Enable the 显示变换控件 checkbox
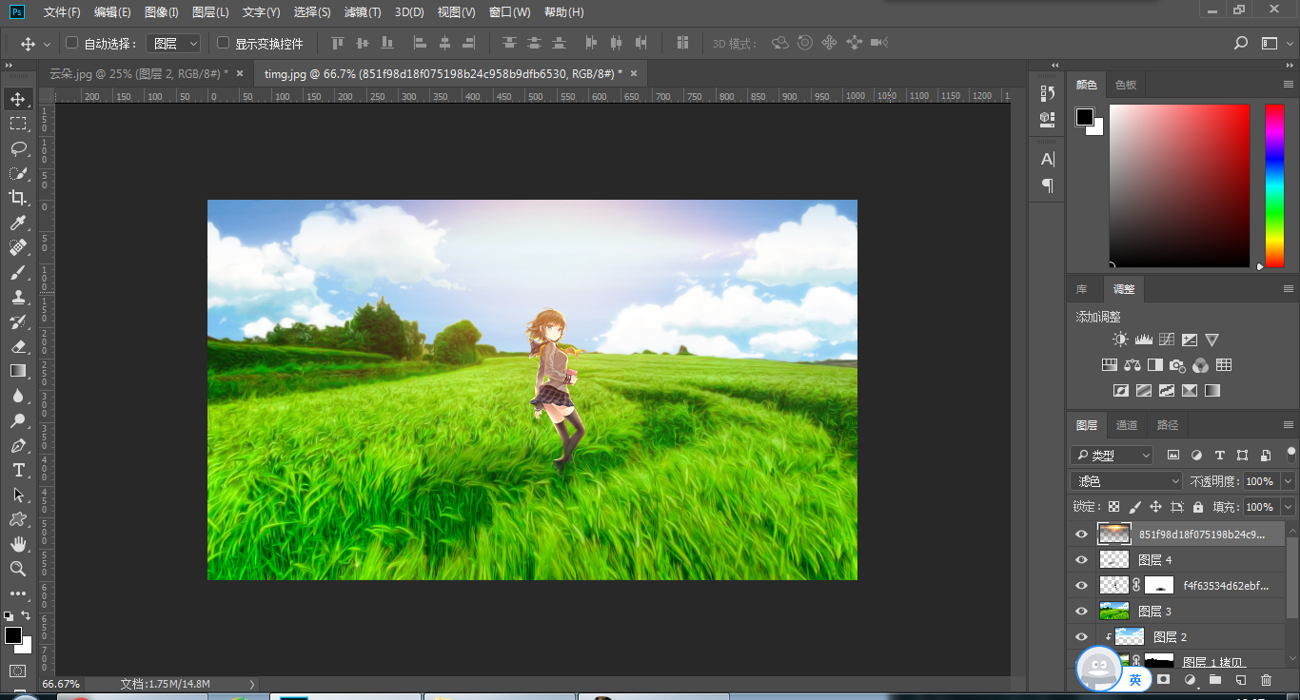 [224, 43]
